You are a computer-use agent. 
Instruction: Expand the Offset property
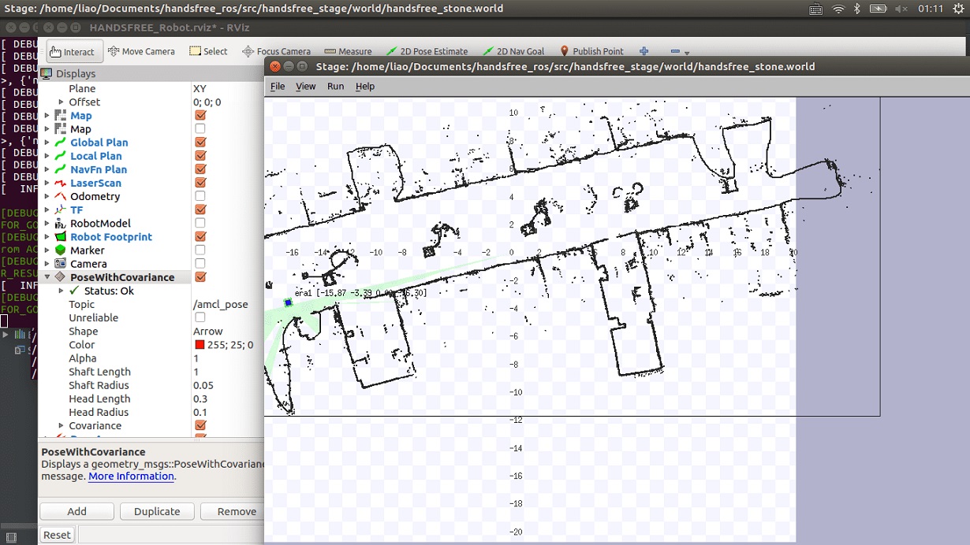(61, 102)
